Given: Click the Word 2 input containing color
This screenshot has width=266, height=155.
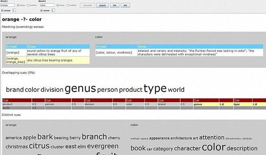Looking at the screenshot, I should (47, 5).
